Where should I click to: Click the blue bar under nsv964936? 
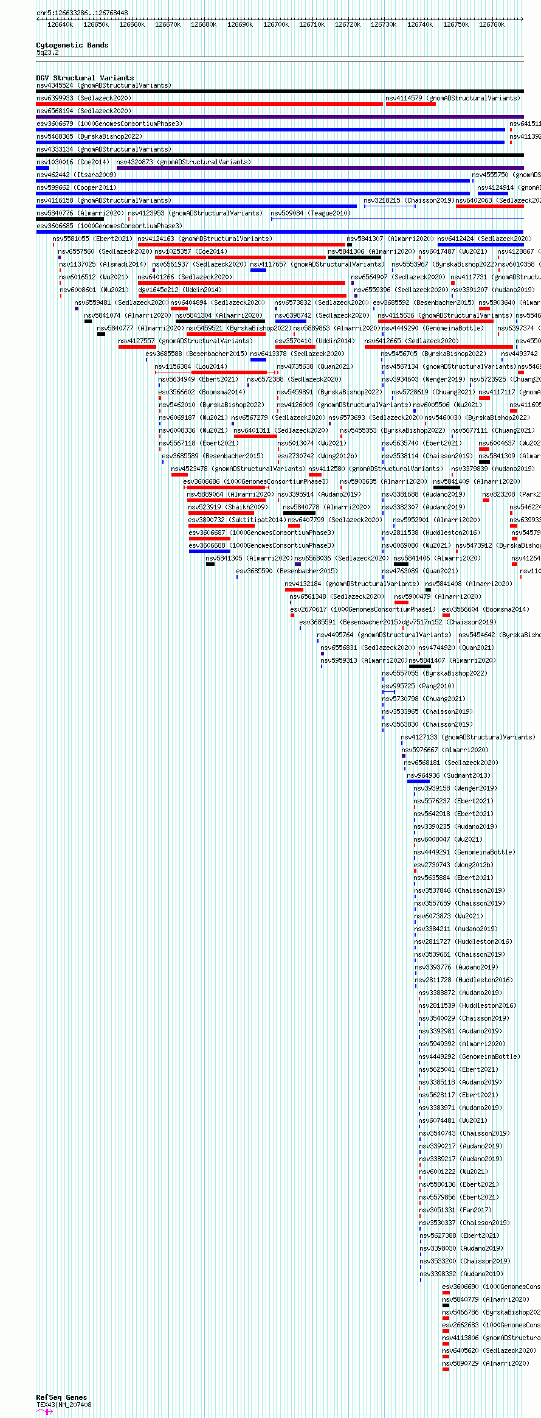point(419,781)
